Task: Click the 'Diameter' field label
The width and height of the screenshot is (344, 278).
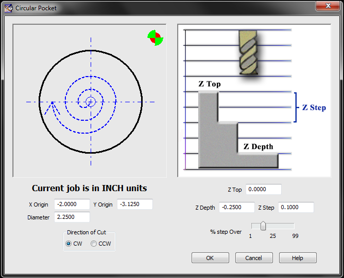Action: 39,217
